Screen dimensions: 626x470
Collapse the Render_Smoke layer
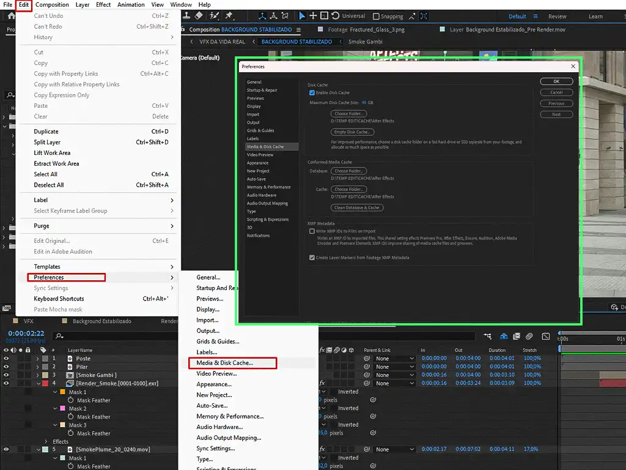coord(39,383)
